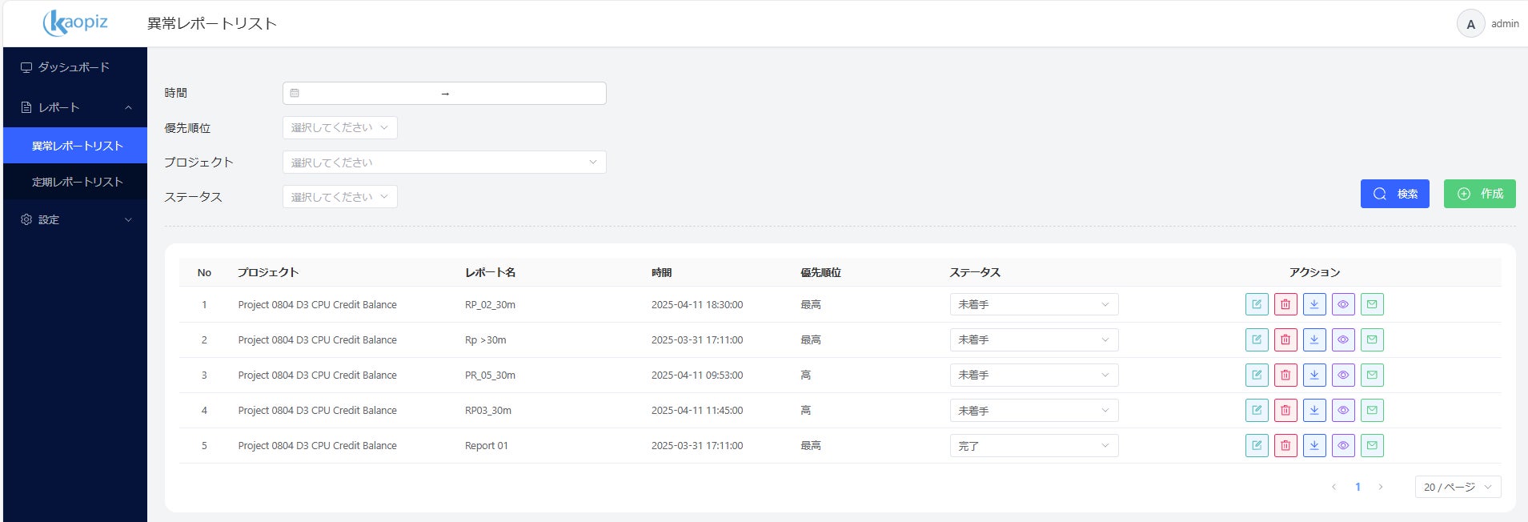The width and height of the screenshot is (1528, 522).
Task: View report RP03_30m with eye icon
Action: pyautogui.click(x=1343, y=410)
